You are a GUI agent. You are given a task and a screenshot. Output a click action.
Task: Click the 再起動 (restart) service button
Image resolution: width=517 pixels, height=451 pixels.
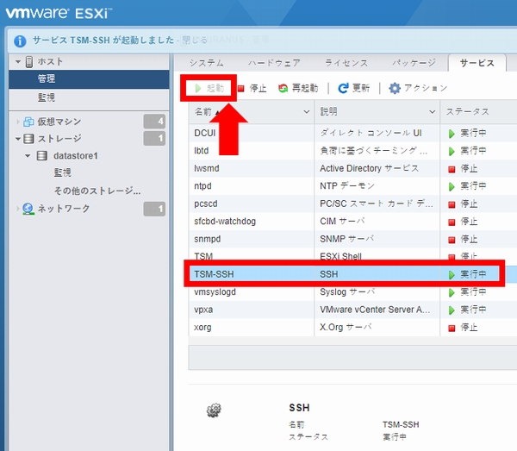(x=298, y=88)
